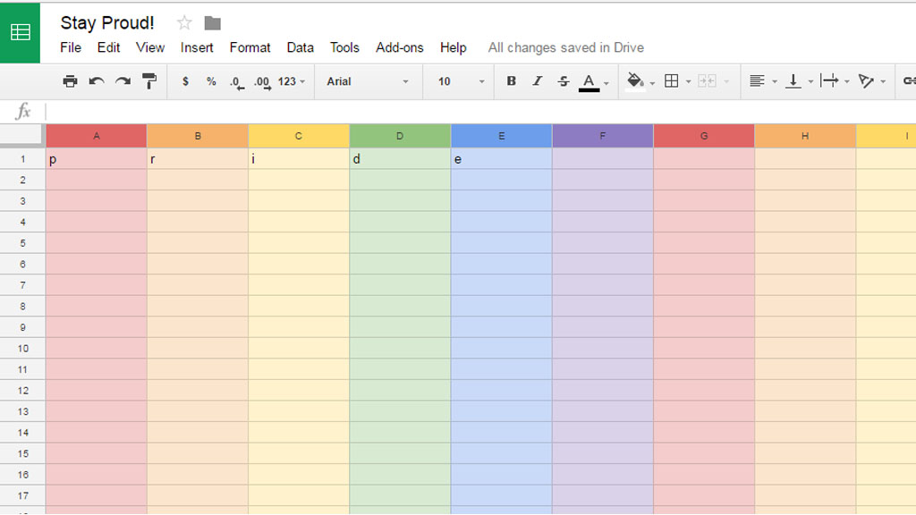Open the fill color bucket
This screenshot has width=916, height=515.
point(635,80)
